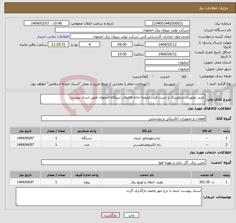Click the price validity time 10:00

click(122, 54)
